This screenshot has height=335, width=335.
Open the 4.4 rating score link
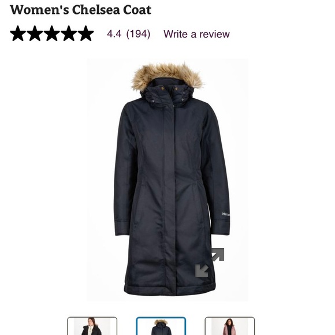point(114,33)
